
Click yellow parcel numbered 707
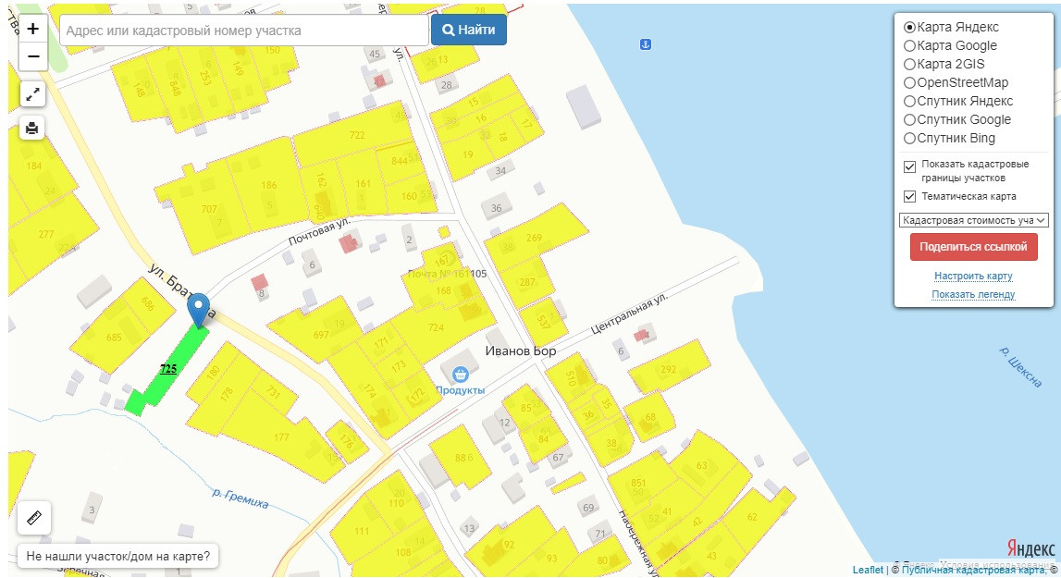tap(209, 209)
